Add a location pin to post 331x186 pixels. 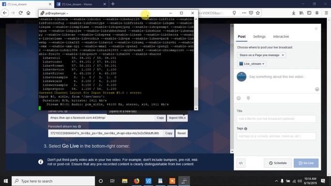pyautogui.click(x=248, y=98)
